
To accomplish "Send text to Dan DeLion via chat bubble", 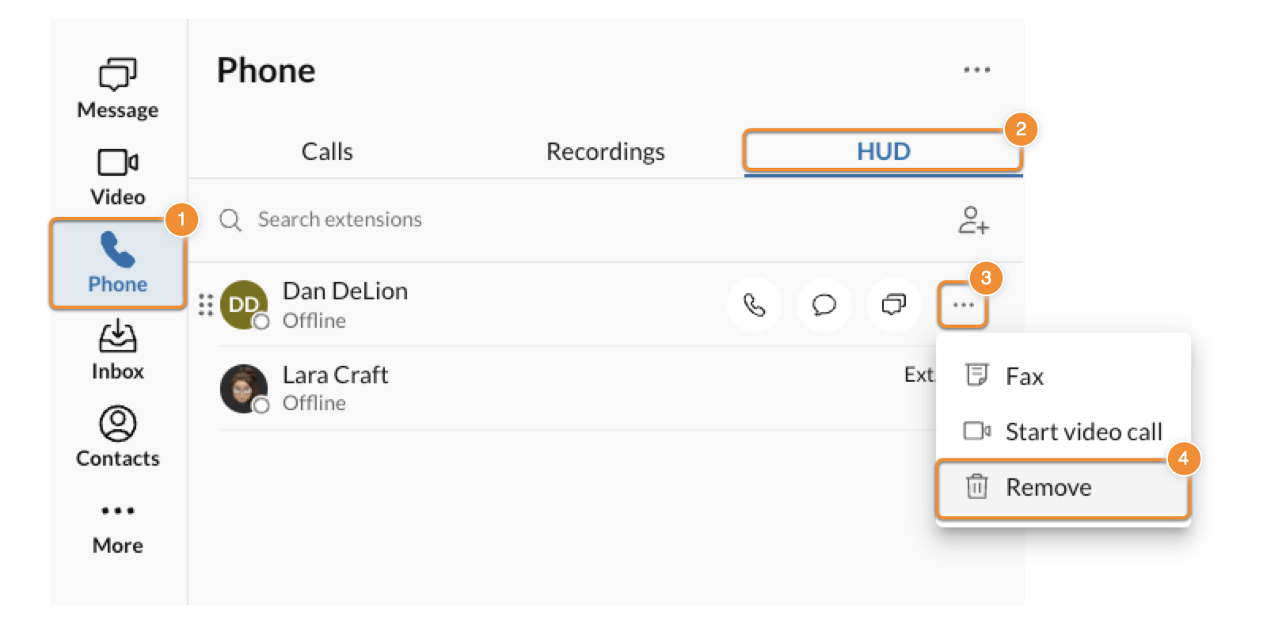I will coord(824,305).
